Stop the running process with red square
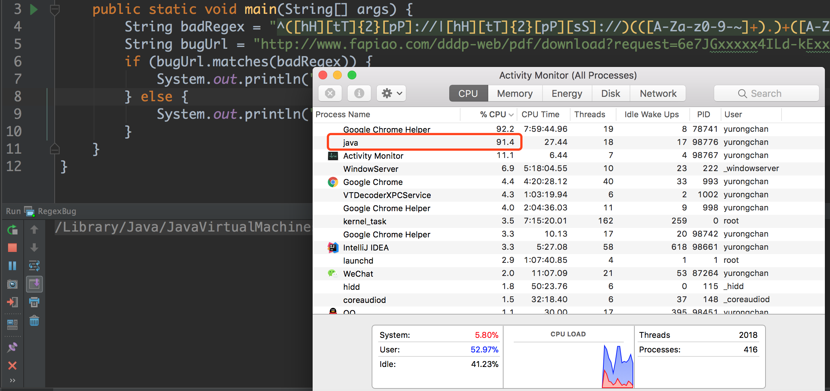The width and height of the screenshot is (830, 391). (12, 248)
